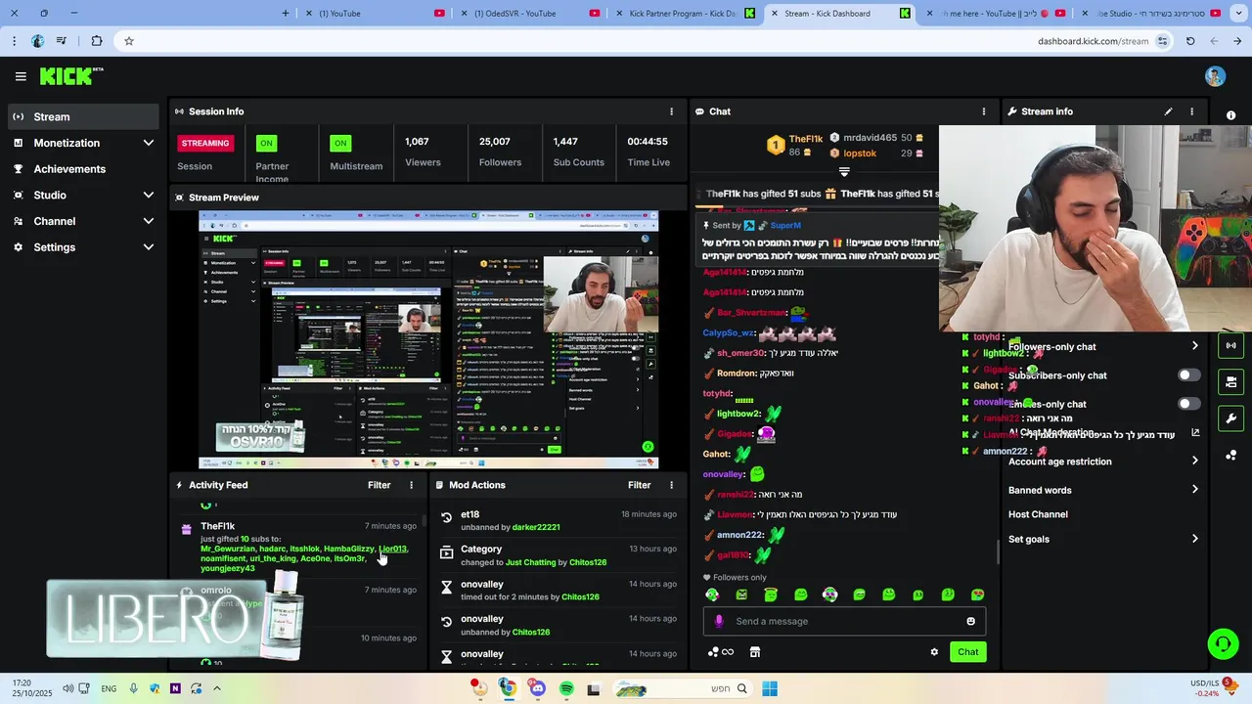Click the right sidebar broadcast signal icon
The image size is (1252, 704).
coord(1230,345)
